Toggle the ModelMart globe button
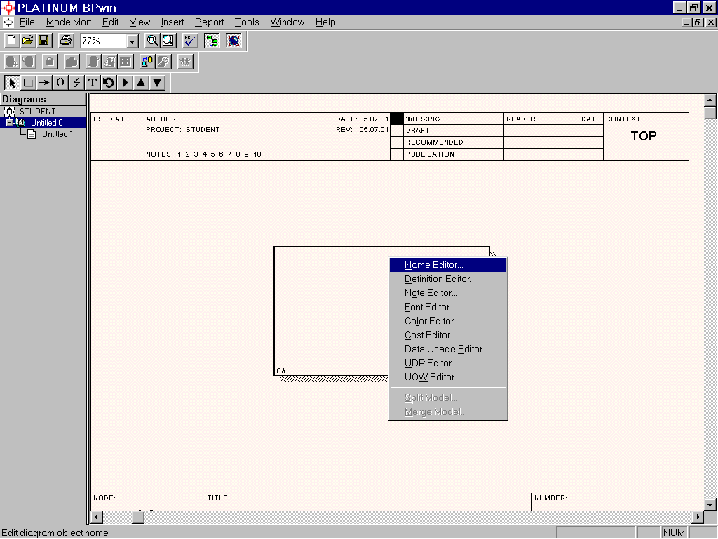The image size is (718, 539). (233, 41)
